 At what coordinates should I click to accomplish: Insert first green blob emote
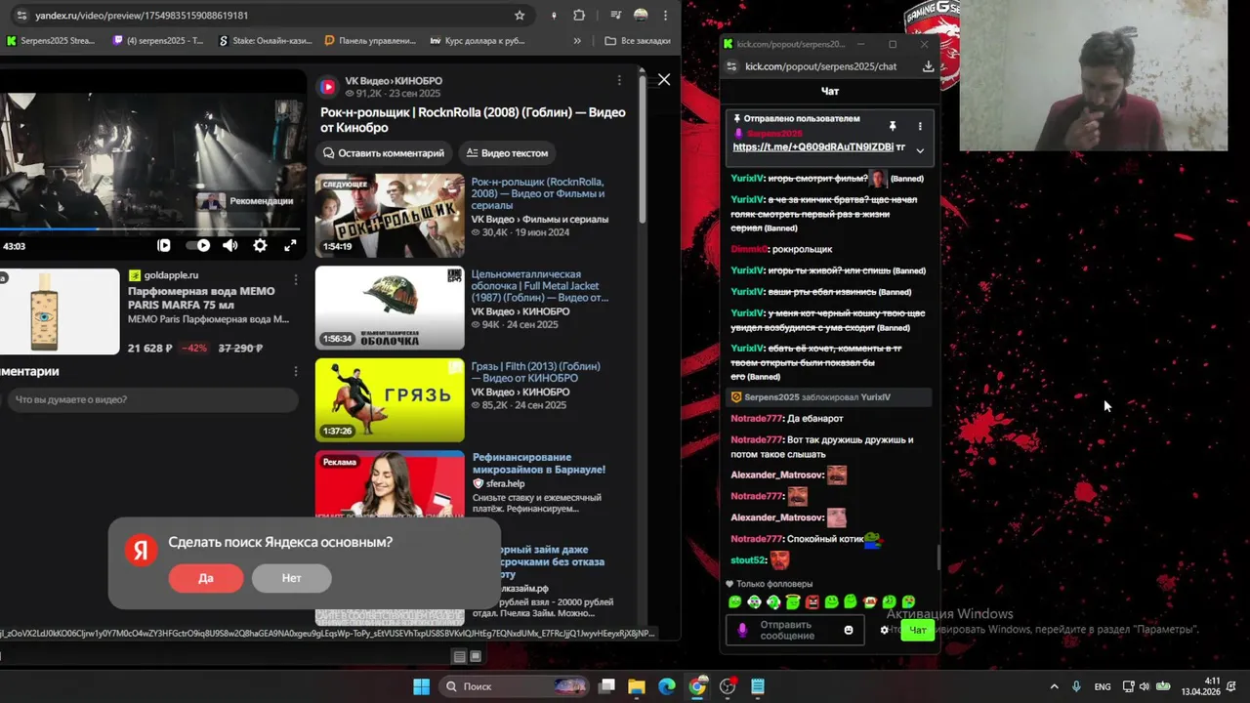(x=735, y=602)
